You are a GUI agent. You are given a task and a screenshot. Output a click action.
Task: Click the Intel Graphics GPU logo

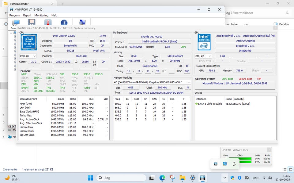[x=204, y=42]
